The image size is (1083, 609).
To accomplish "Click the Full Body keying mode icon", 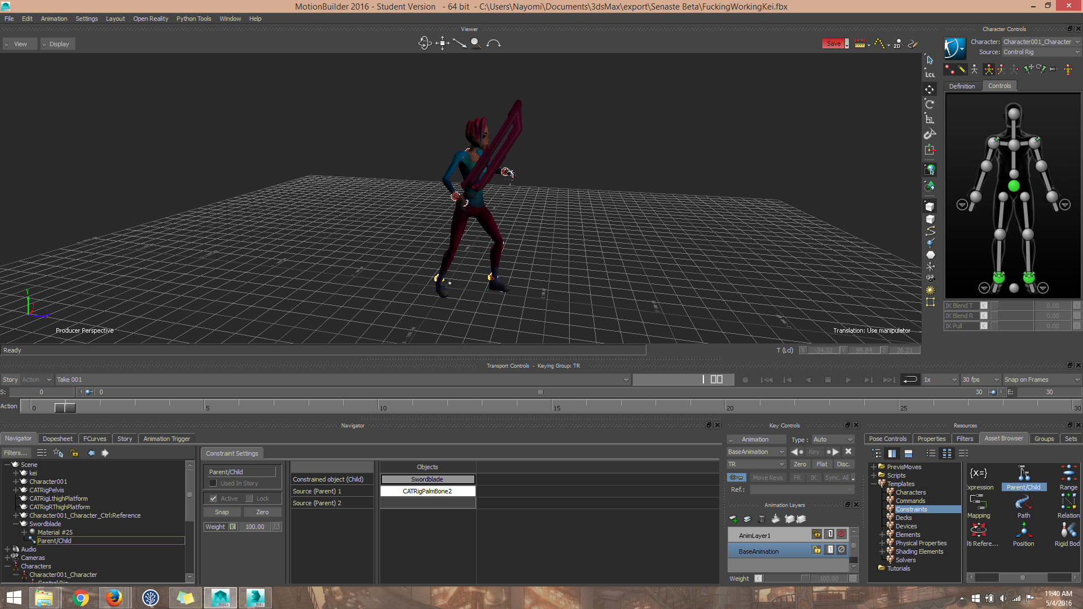I will click(988, 69).
